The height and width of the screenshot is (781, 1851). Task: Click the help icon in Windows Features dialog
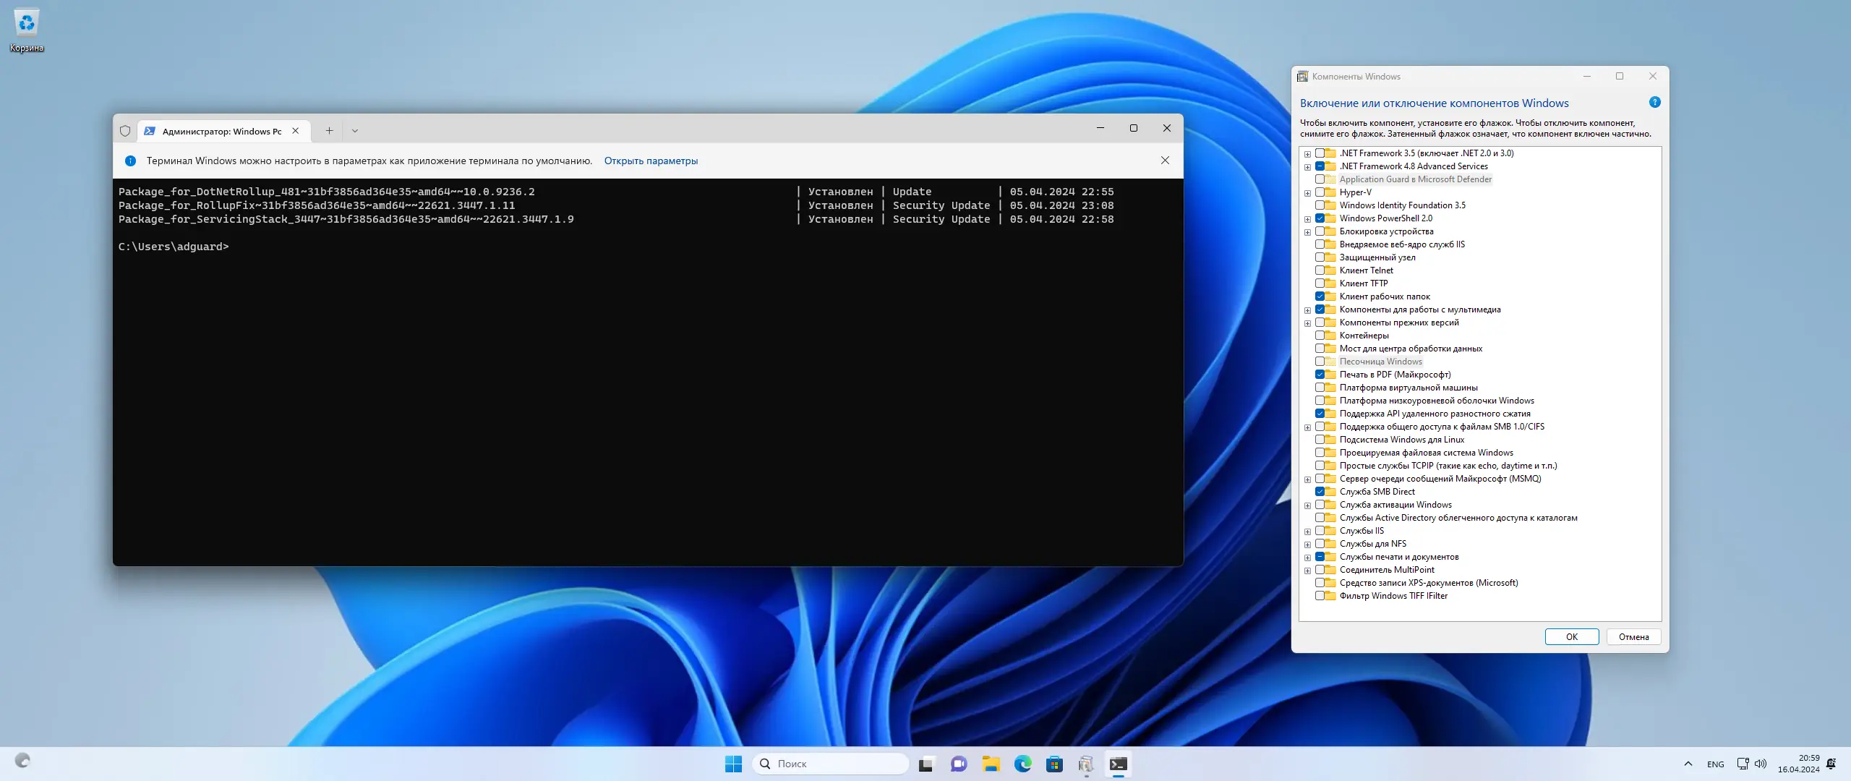pyautogui.click(x=1654, y=103)
